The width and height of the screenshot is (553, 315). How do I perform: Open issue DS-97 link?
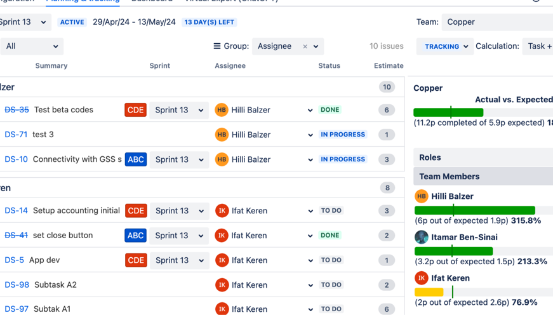(x=17, y=309)
